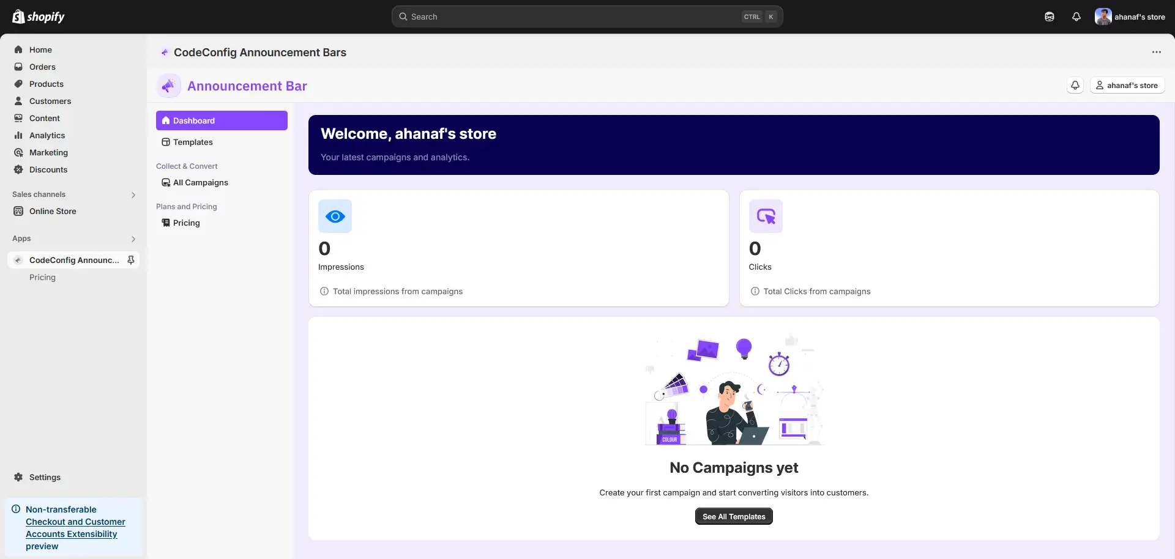The height and width of the screenshot is (559, 1175).
Task: Click the Home house icon
Action: click(x=18, y=50)
